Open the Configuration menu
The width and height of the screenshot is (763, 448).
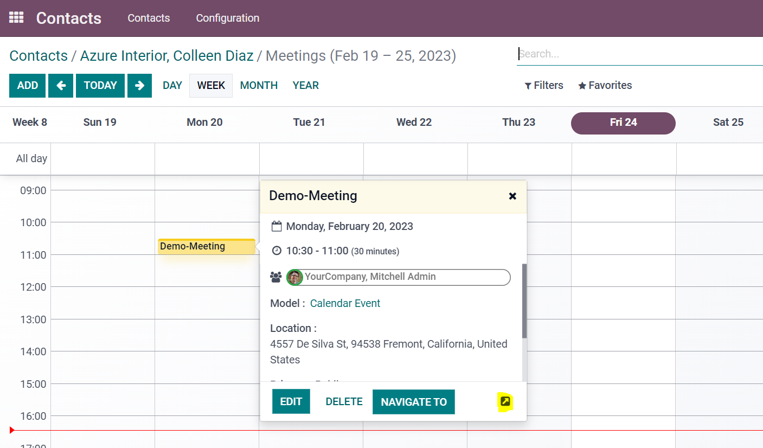coord(227,18)
